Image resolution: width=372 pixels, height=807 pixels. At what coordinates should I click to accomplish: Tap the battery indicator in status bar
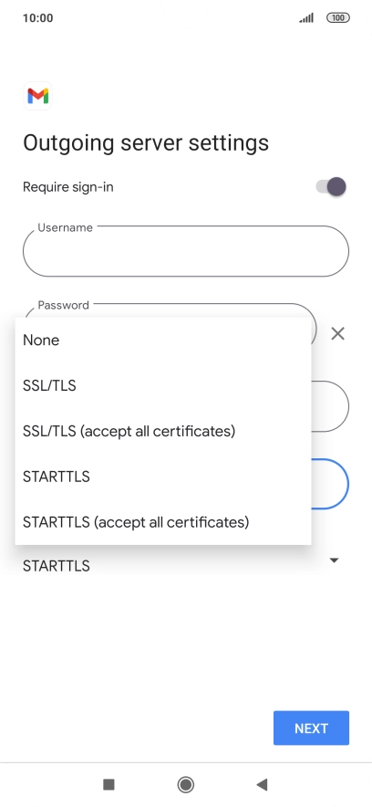(x=338, y=18)
